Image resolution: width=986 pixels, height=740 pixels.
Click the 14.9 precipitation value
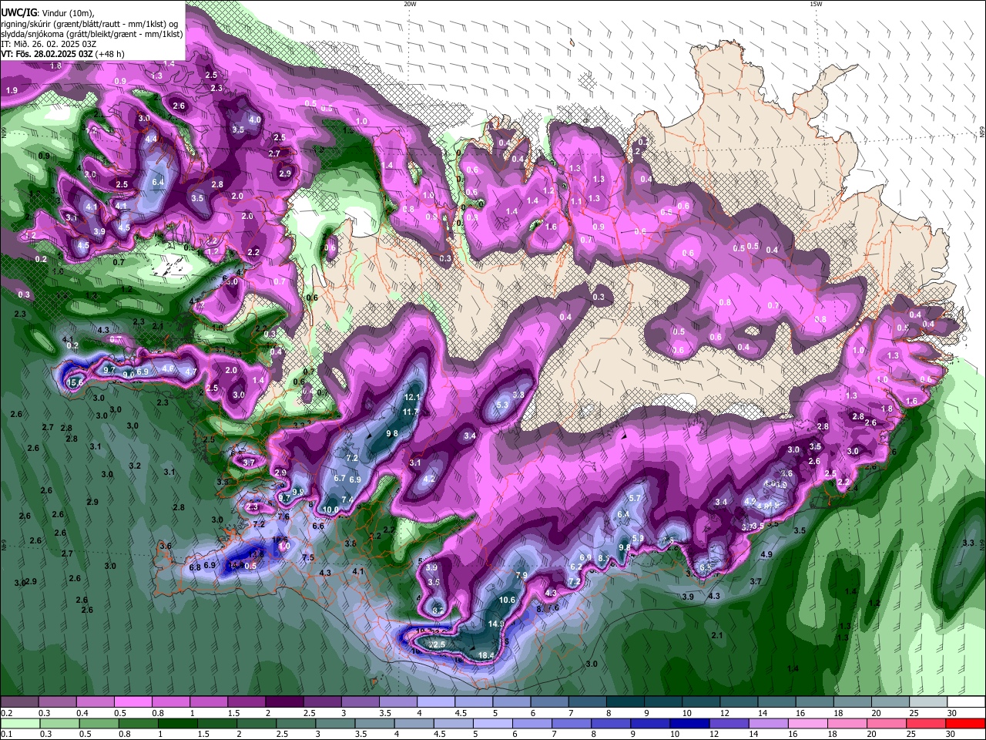coord(497,624)
